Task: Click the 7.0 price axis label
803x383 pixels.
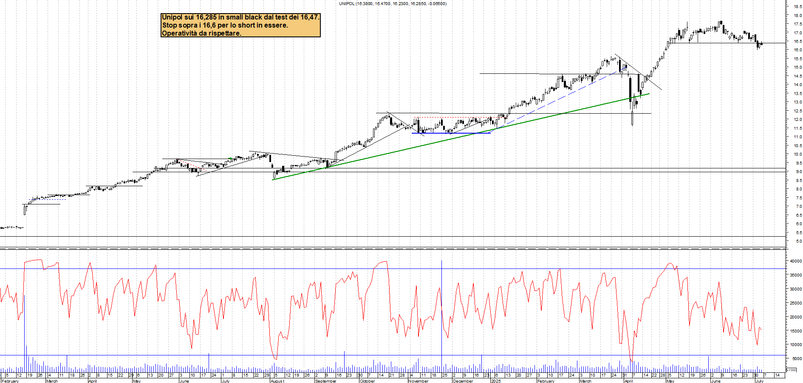Action: tap(799, 207)
